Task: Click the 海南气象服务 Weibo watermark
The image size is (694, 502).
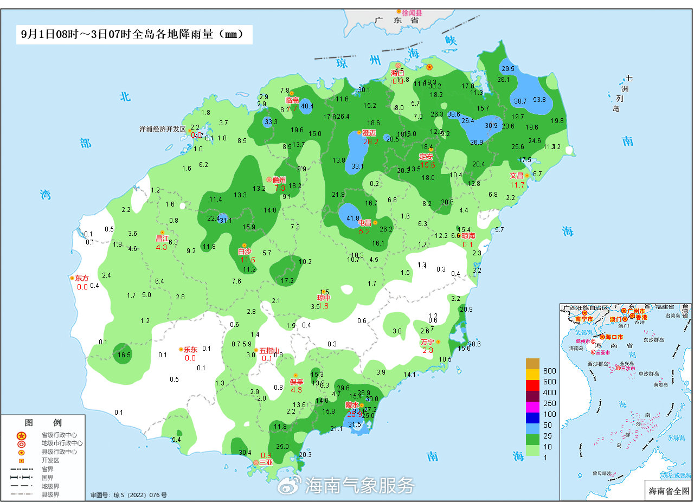Action: click(347, 485)
